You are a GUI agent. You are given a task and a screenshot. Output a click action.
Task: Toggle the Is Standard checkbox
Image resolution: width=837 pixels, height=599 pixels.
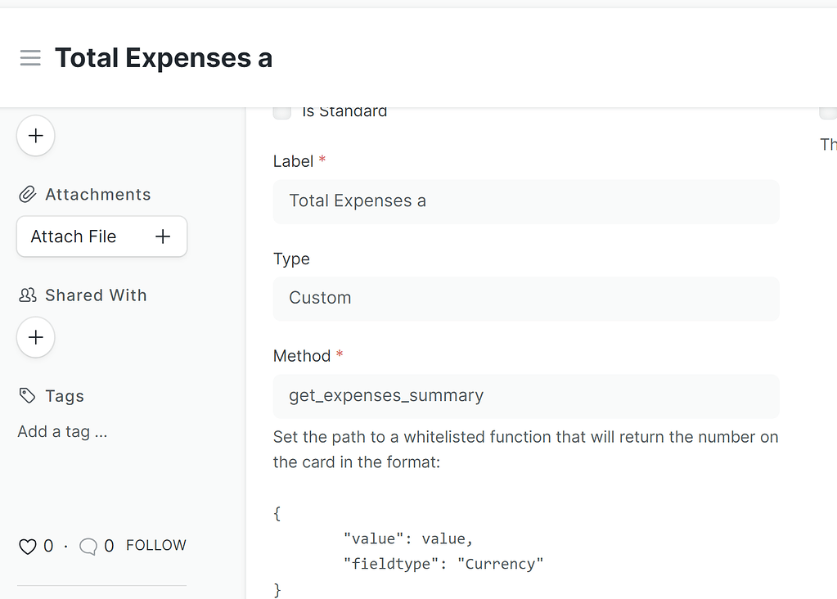click(x=281, y=111)
